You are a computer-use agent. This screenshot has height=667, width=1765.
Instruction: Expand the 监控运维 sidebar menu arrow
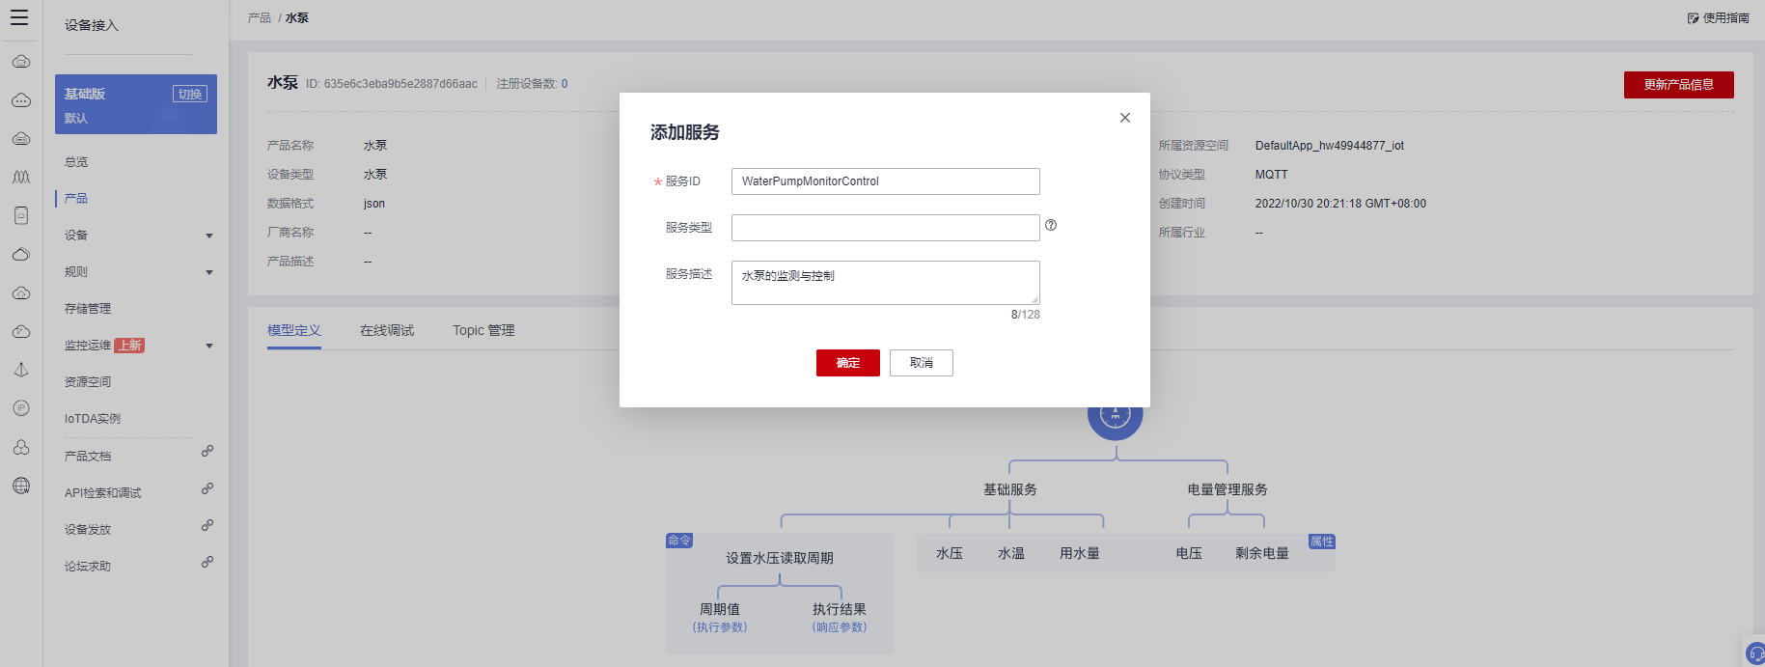click(x=209, y=346)
